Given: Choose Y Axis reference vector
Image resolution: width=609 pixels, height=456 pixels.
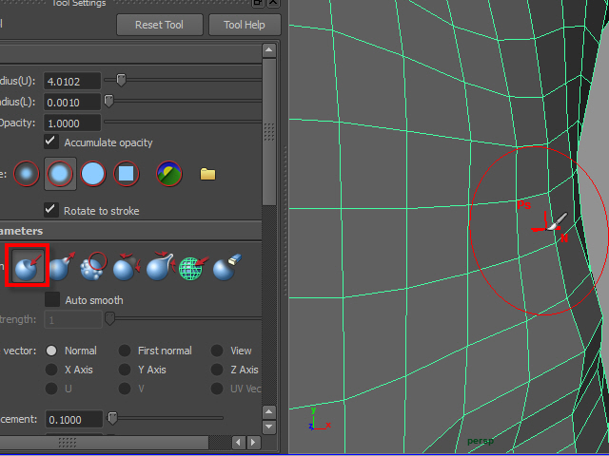Looking at the screenshot, I should pyautogui.click(x=125, y=370).
